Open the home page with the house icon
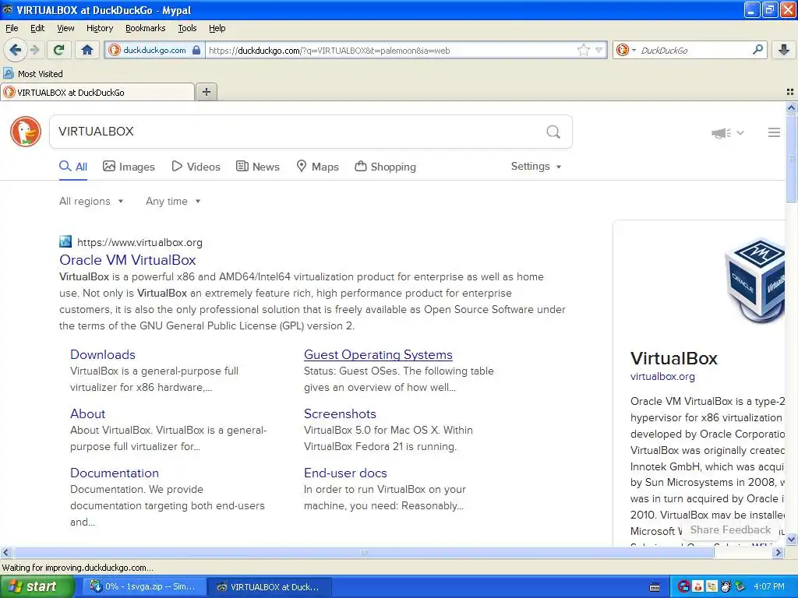Image resolution: width=798 pixels, height=598 pixels. coord(87,50)
